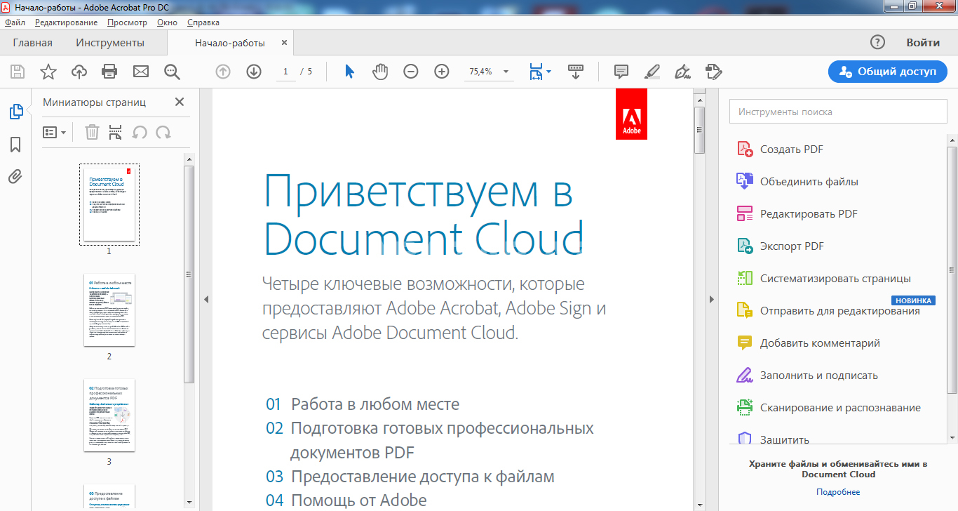This screenshot has width=958, height=511.
Task: Activate the Selection arrow tool
Action: [x=349, y=72]
